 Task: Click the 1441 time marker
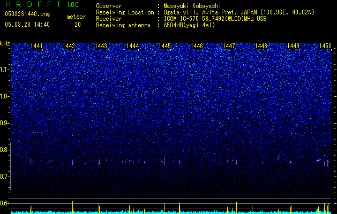(37, 46)
